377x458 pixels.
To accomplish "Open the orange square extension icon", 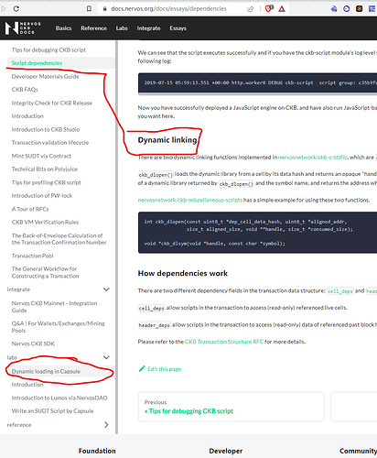I will [x=359, y=8].
